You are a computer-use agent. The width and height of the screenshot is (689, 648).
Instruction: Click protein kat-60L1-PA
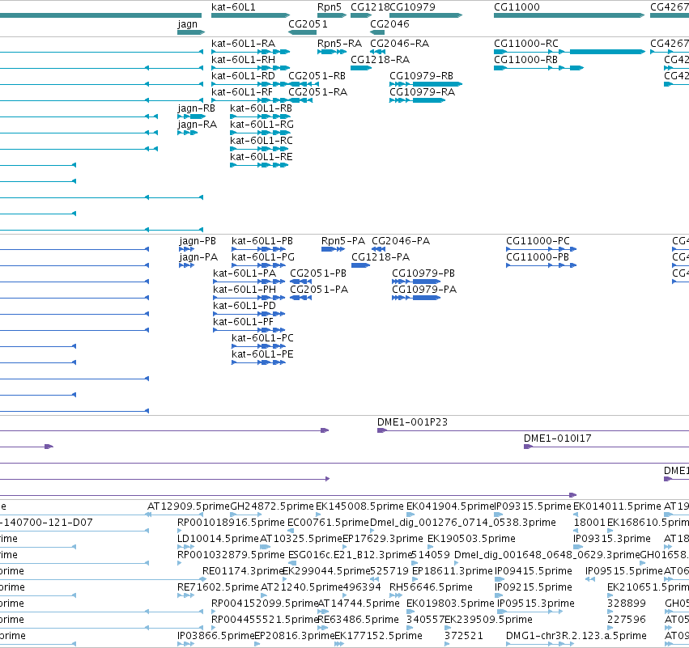(245, 273)
